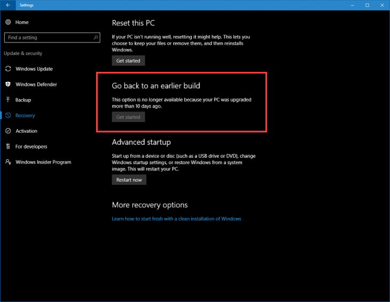
Task: Open the Home settings page
Action: 22,22
